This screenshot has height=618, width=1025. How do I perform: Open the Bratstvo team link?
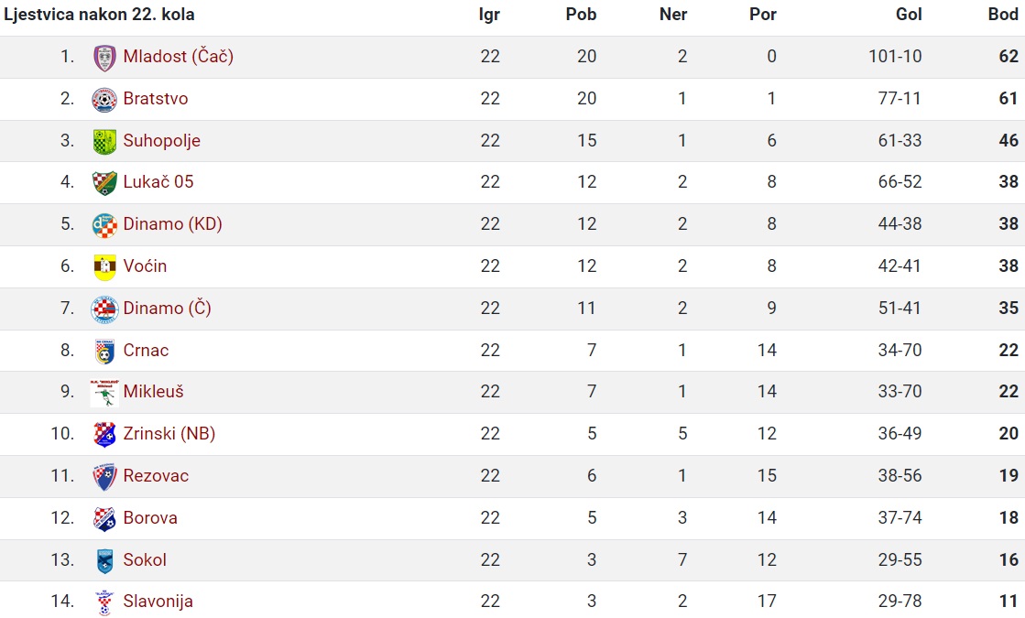(x=156, y=99)
